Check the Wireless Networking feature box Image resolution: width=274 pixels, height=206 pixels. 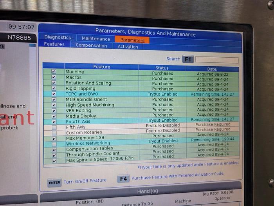54,144
